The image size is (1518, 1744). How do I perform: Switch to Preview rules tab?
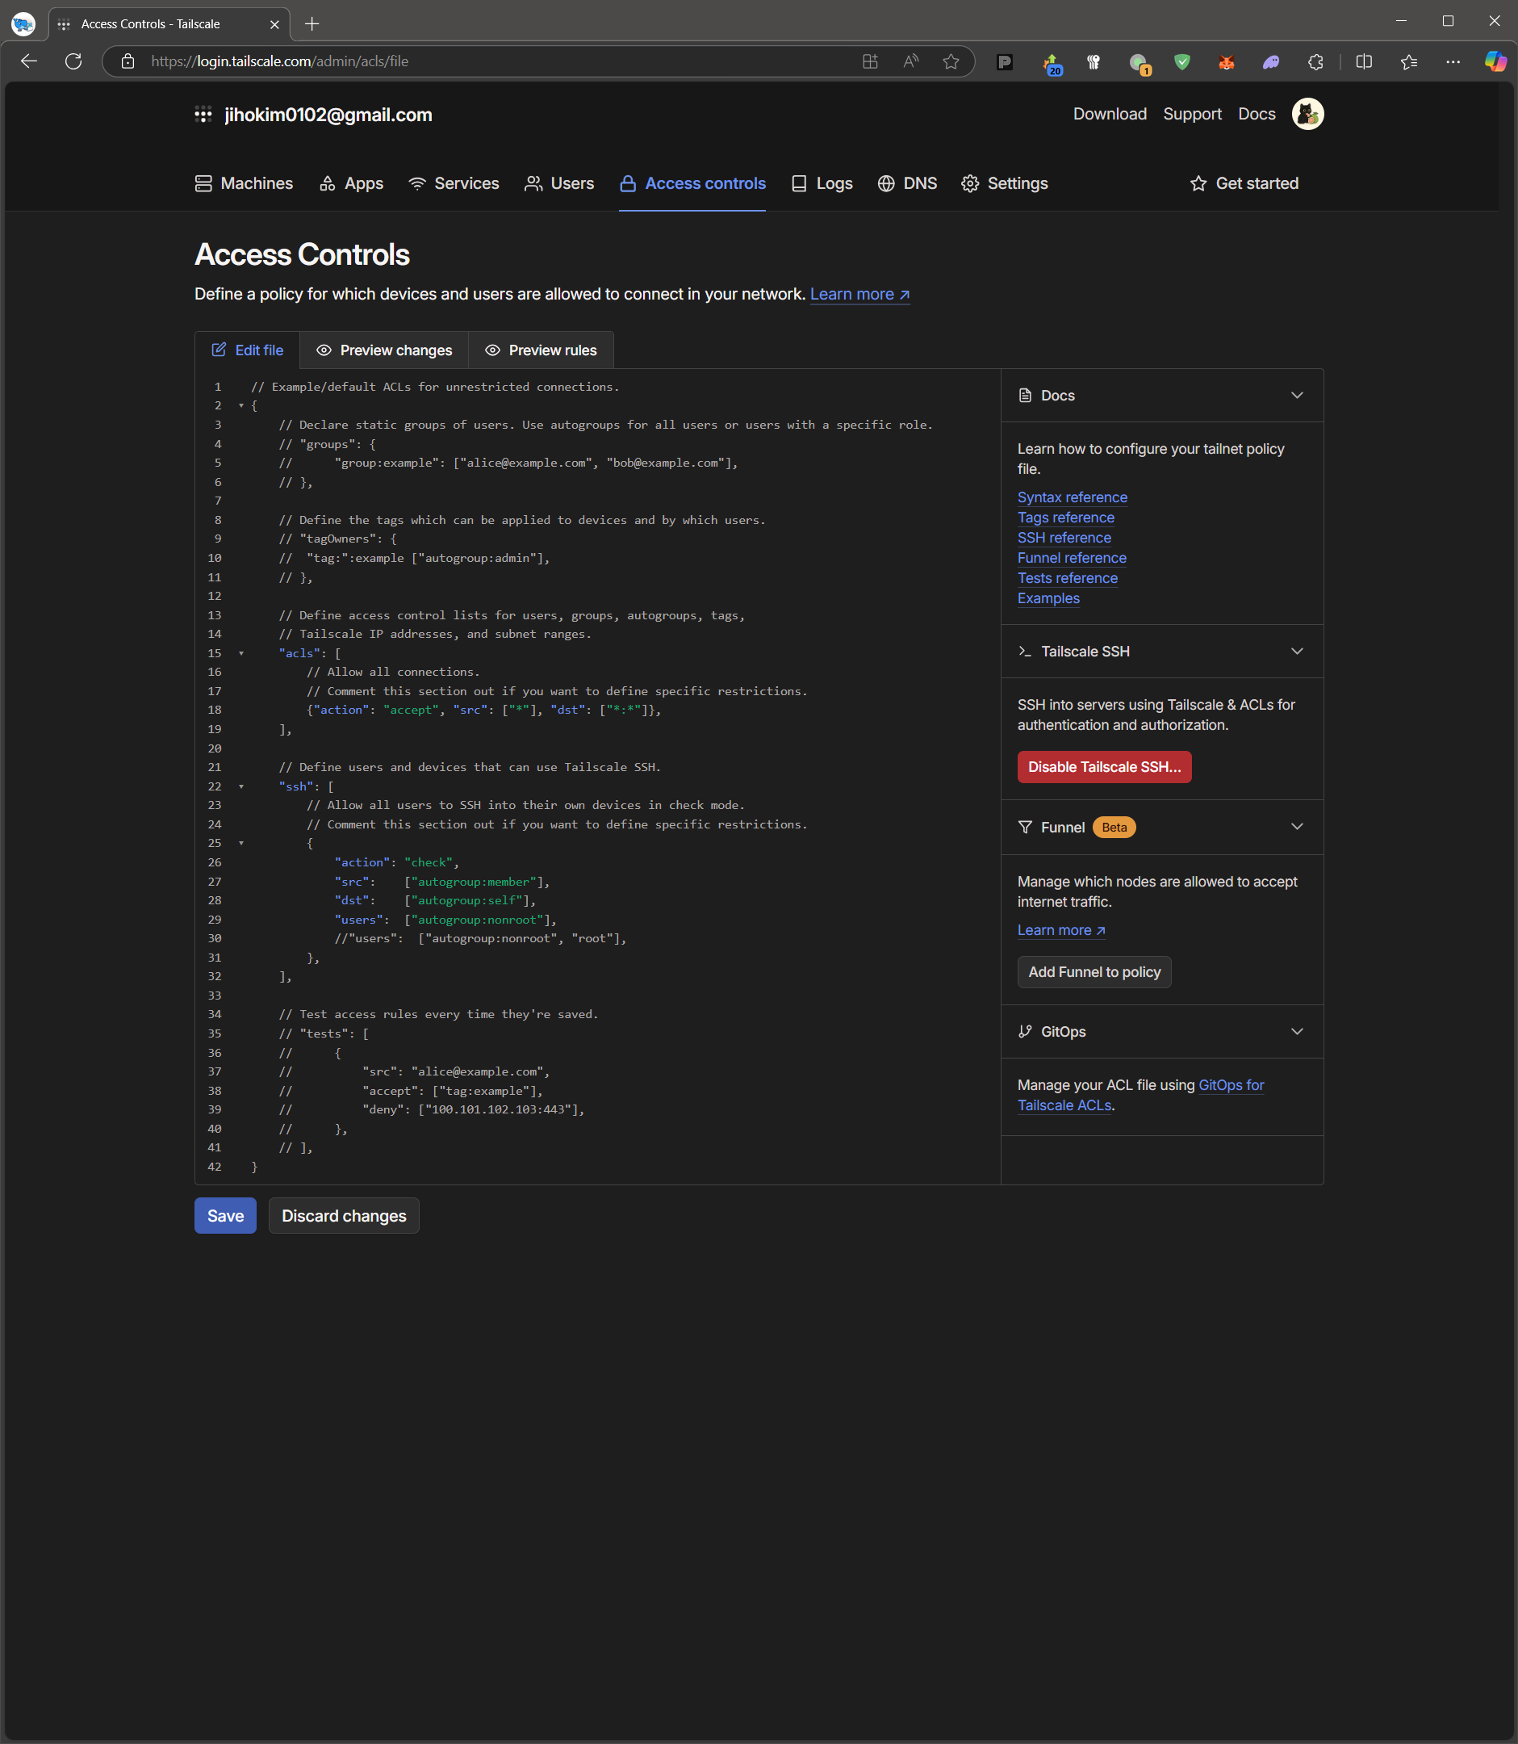tap(541, 350)
